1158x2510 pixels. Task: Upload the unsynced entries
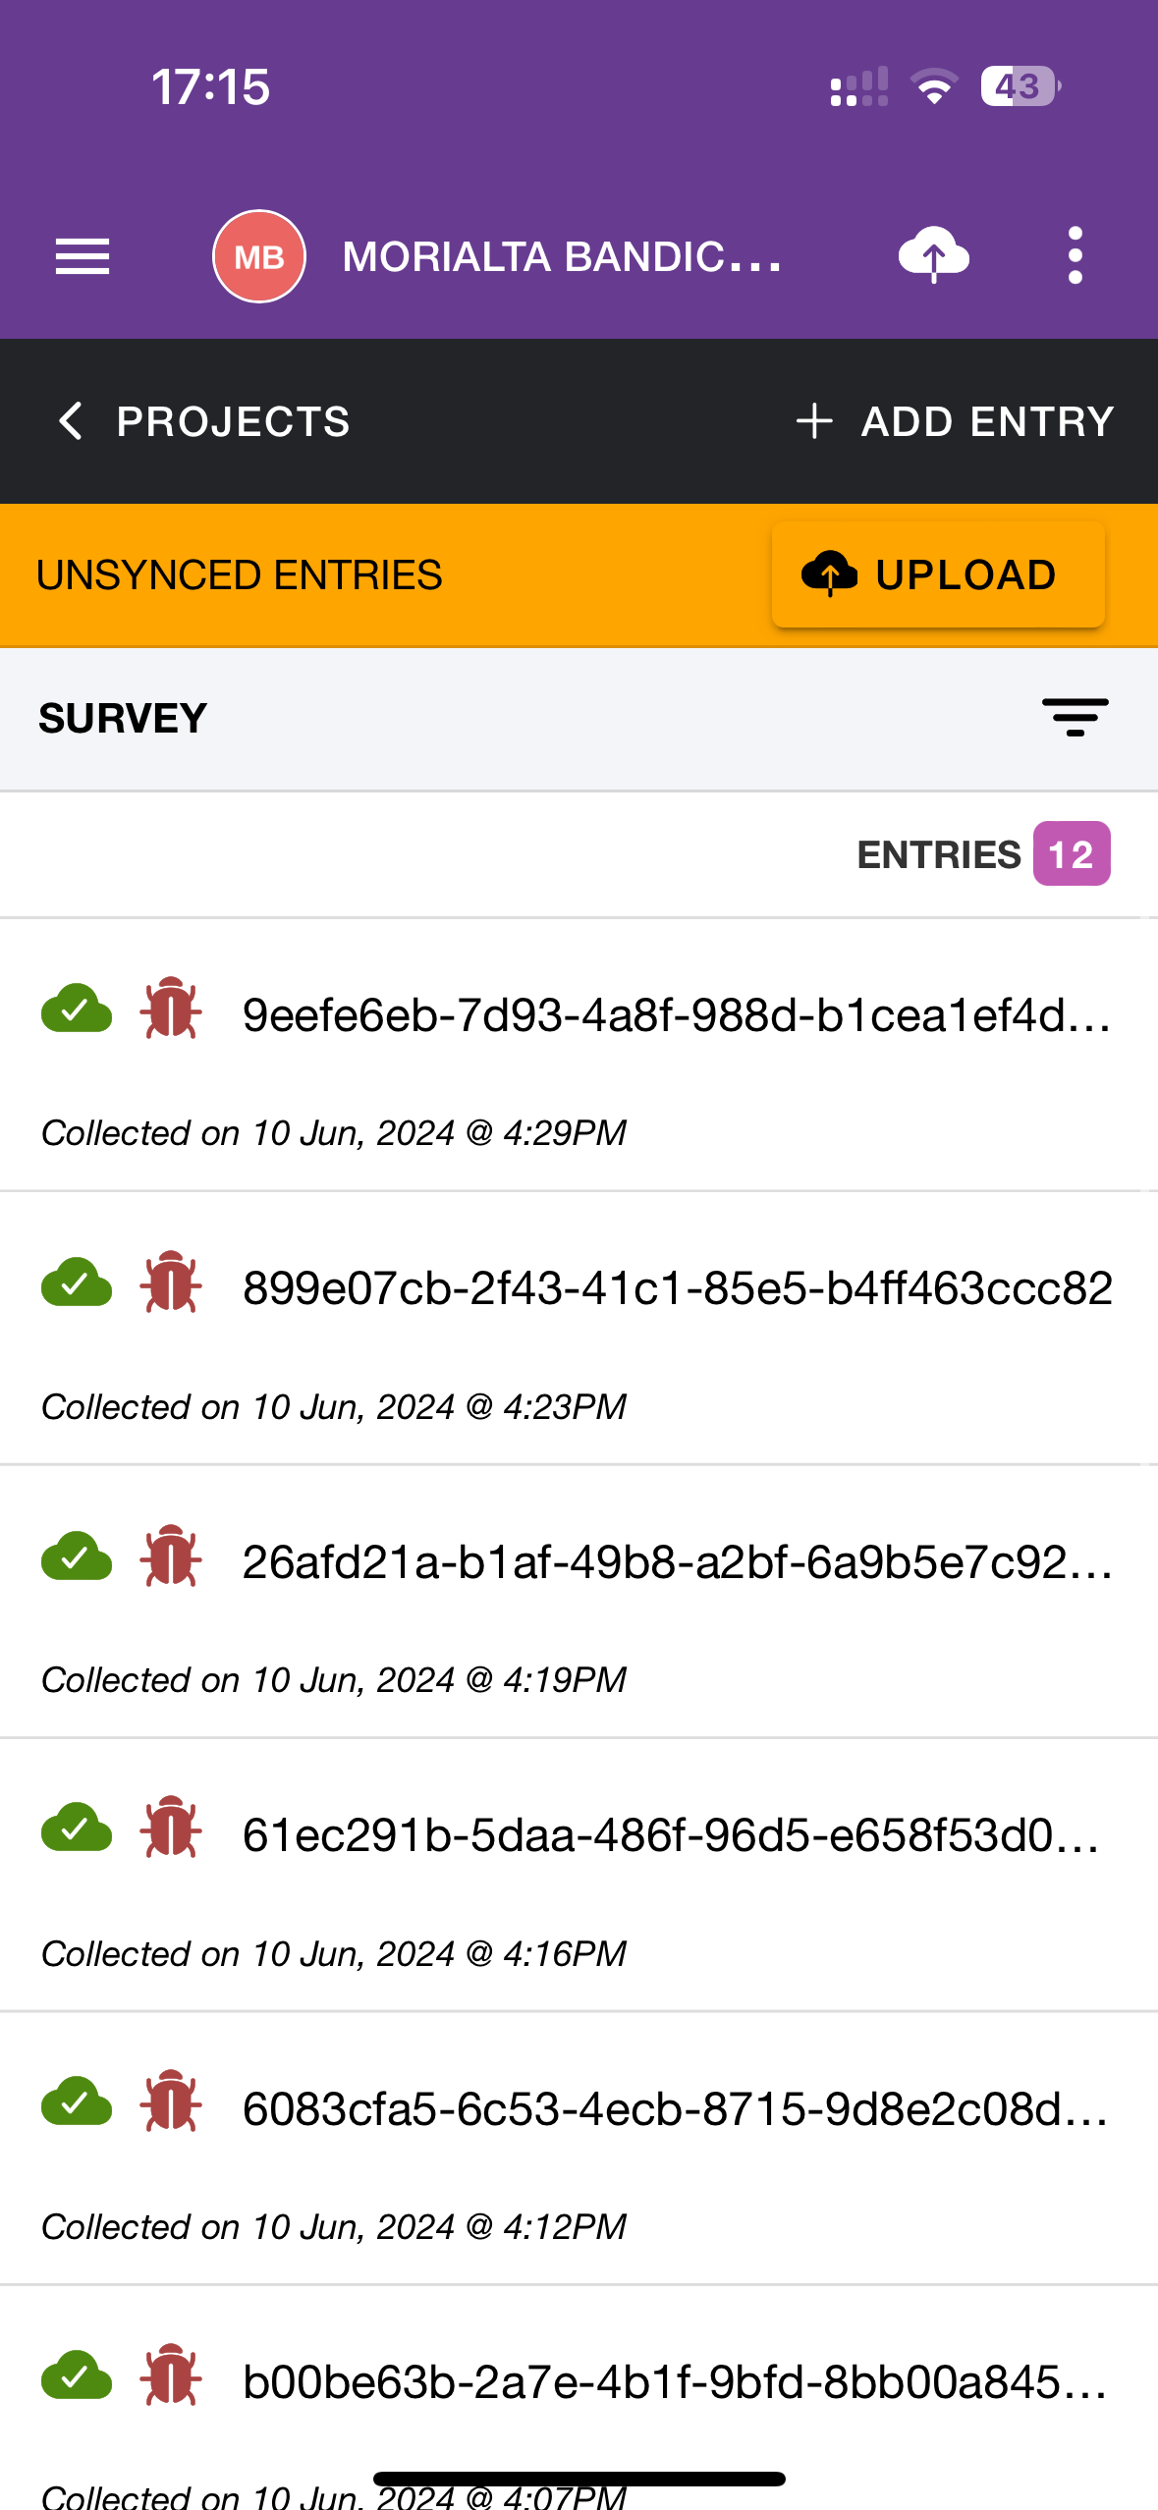[x=937, y=574]
